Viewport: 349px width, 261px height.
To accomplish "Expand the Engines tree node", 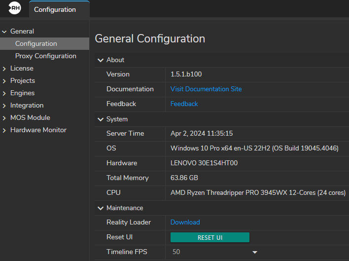I will [x=4, y=93].
